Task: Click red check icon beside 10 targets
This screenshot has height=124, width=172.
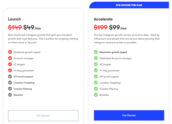Action: [10, 64]
